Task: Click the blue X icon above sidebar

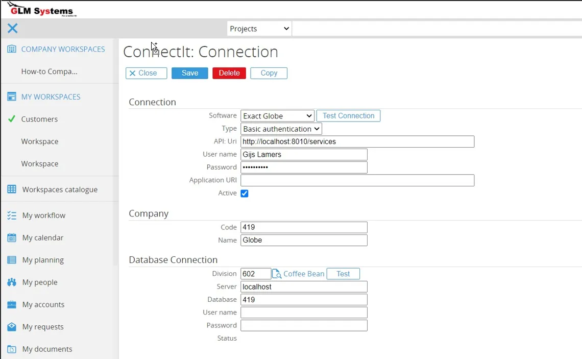Action: 13,29
